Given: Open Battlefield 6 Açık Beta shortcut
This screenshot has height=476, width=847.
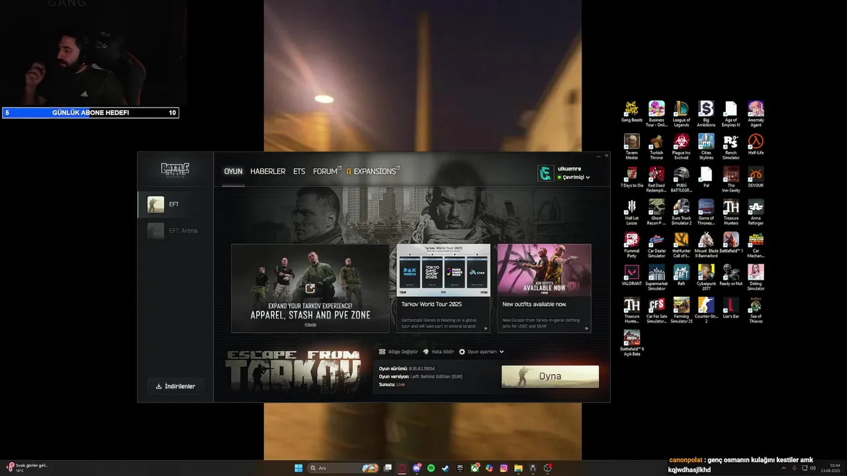Looking at the screenshot, I should pos(632,343).
